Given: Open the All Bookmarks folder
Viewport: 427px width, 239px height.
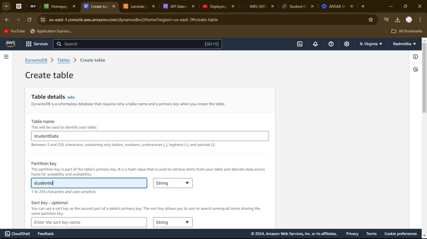Looking at the screenshot, I should click(407, 31).
